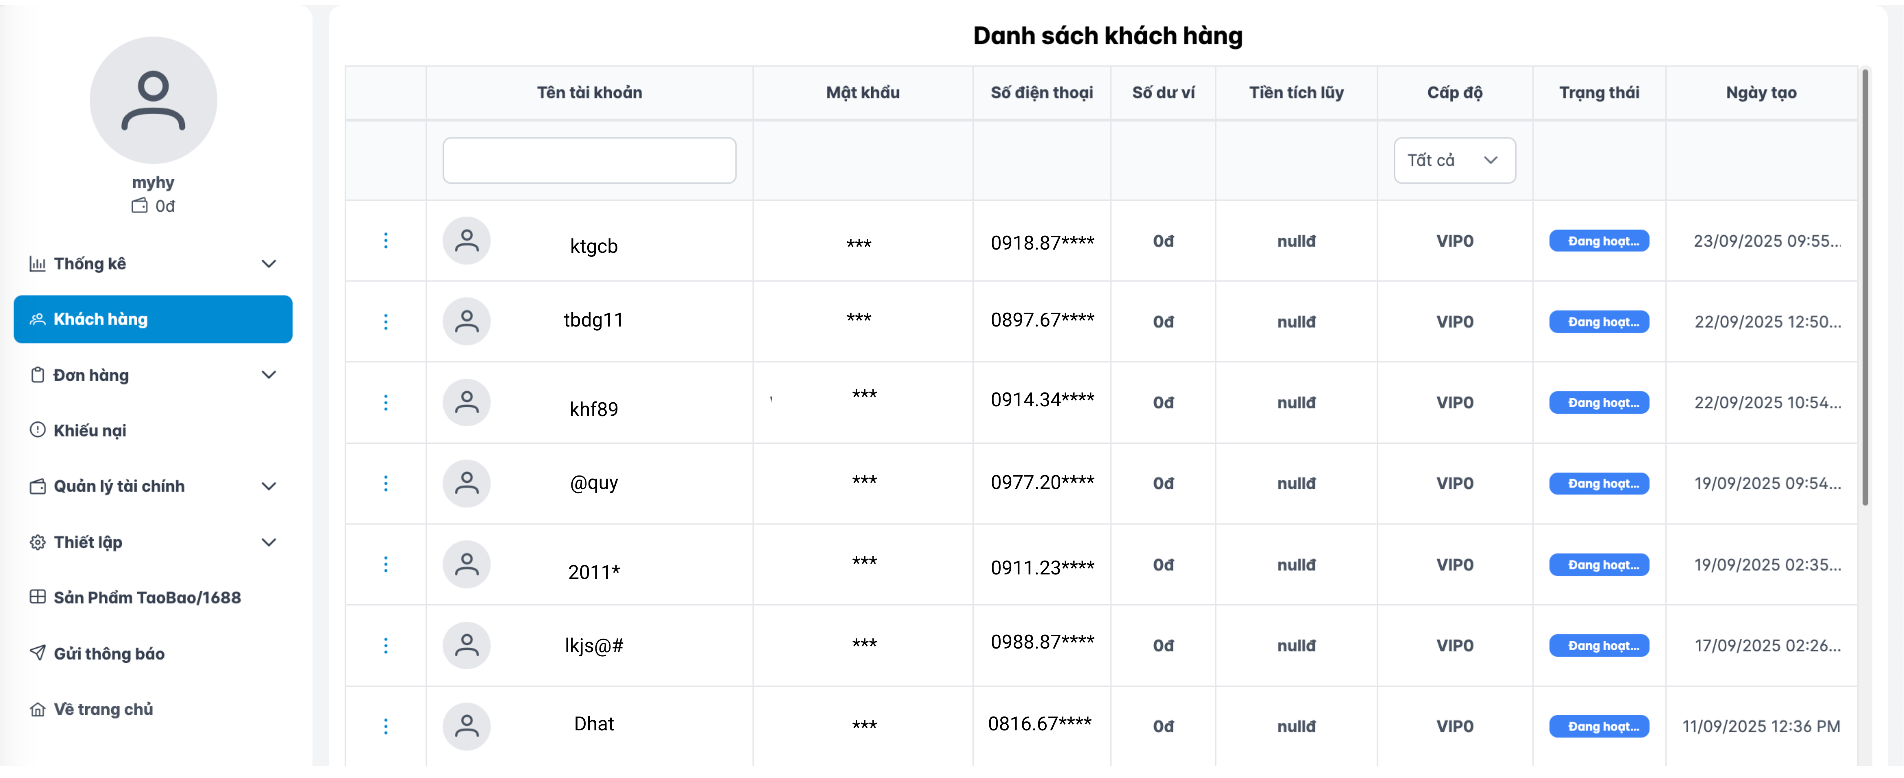The height and width of the screenshot is (778, 1904).
Task: Click the wallet icon under myhy
Action: pos(139,206)
